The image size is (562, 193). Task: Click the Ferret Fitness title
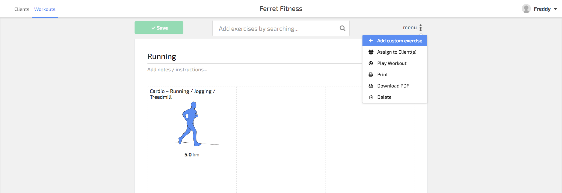click(281, 9)
